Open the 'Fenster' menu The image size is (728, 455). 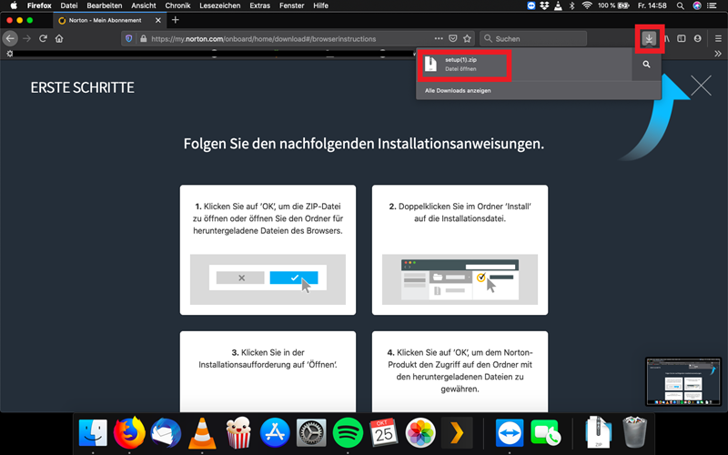291,5
